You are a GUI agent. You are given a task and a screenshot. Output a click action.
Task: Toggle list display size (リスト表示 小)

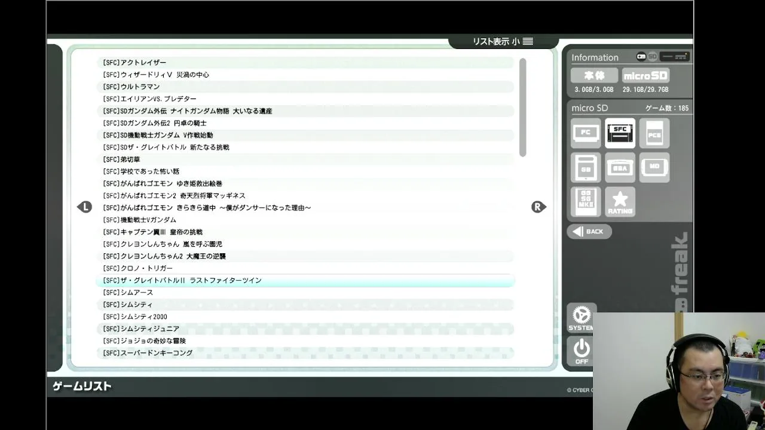[x=503, y=41]
